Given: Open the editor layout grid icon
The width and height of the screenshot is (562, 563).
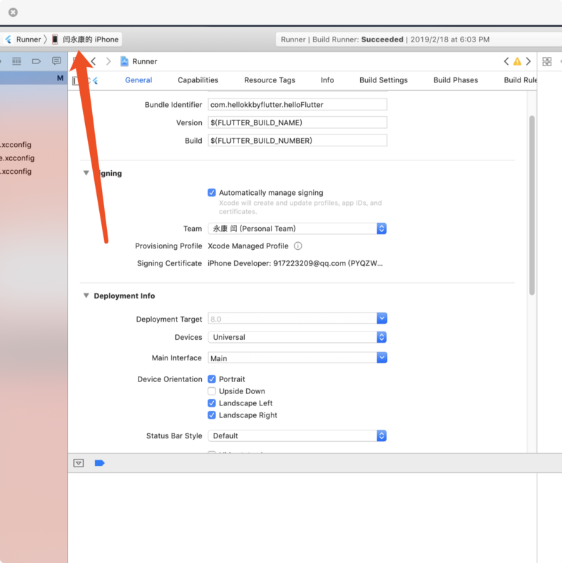Looking at the screenshot, I should (x=547, y=61).
